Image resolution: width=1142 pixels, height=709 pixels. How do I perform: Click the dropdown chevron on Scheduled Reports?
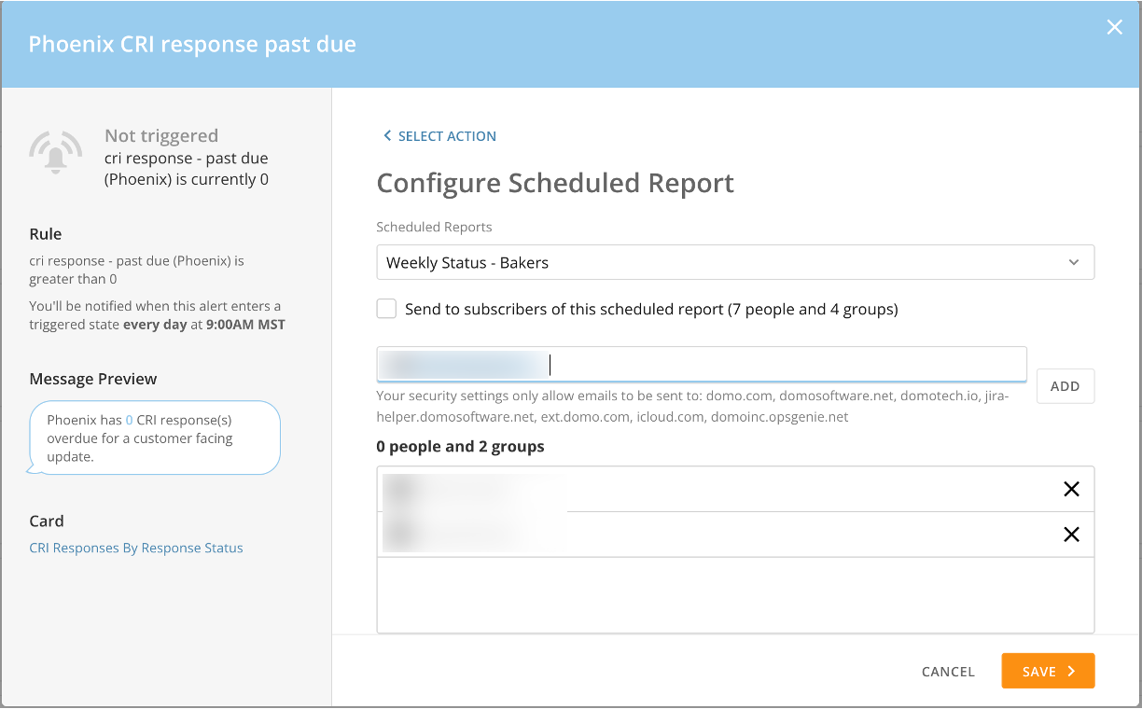1075,262
